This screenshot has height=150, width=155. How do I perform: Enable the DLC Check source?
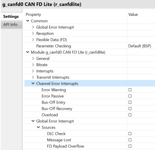(x=130, y=134)
